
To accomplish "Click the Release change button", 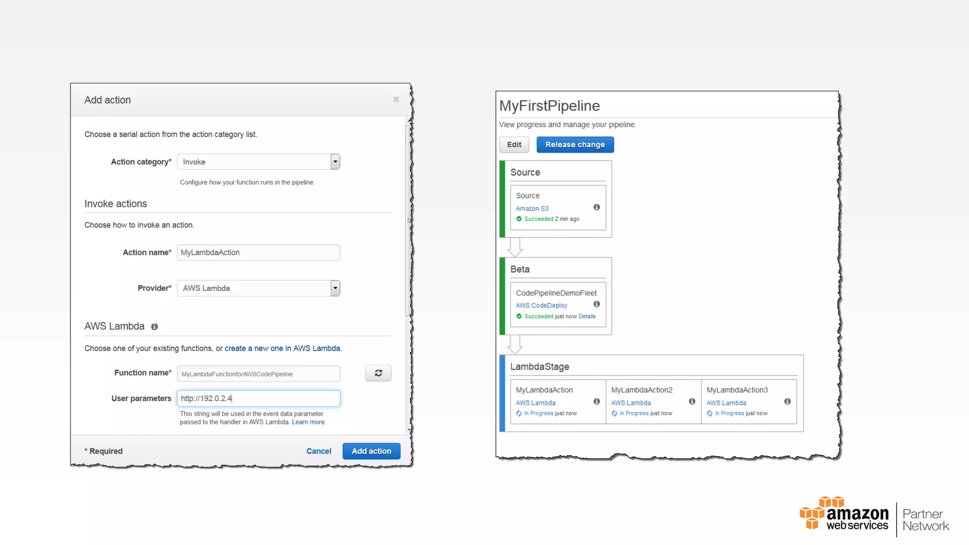I will coord(575,145).
